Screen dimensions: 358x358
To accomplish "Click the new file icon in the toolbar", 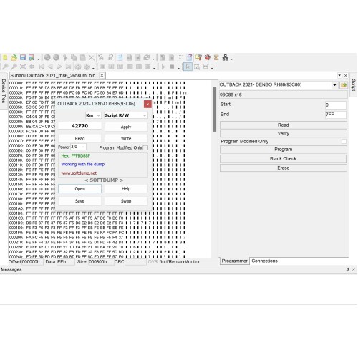I will coord(5,57).
